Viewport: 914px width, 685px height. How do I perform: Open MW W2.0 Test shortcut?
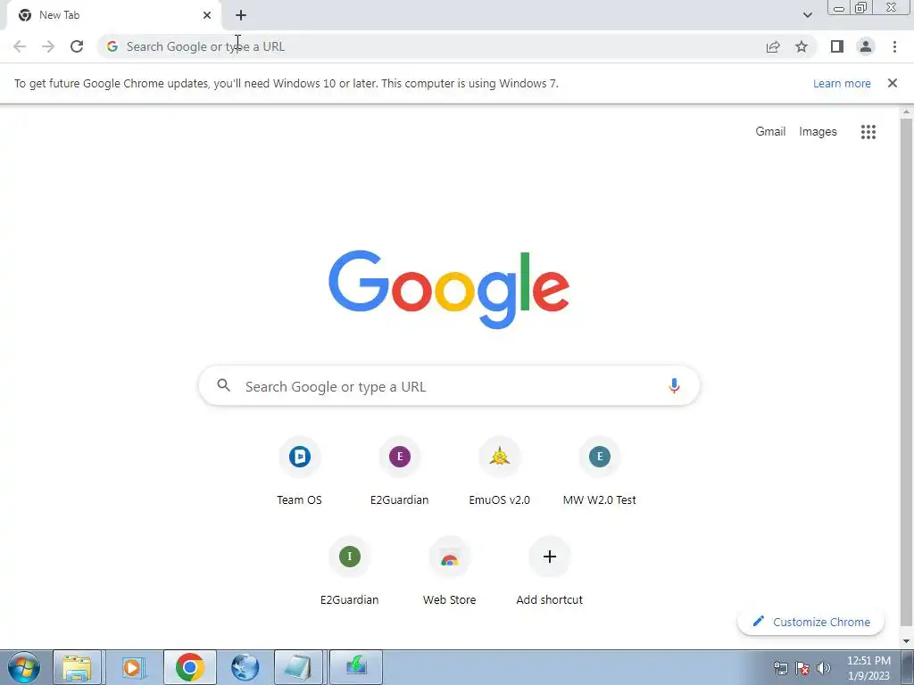pyautogui.click(x=599, y=471)
